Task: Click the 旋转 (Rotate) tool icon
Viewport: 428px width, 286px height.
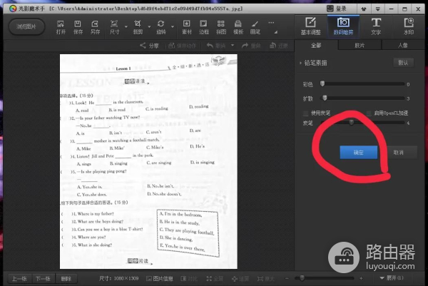Action: point(160,26)
